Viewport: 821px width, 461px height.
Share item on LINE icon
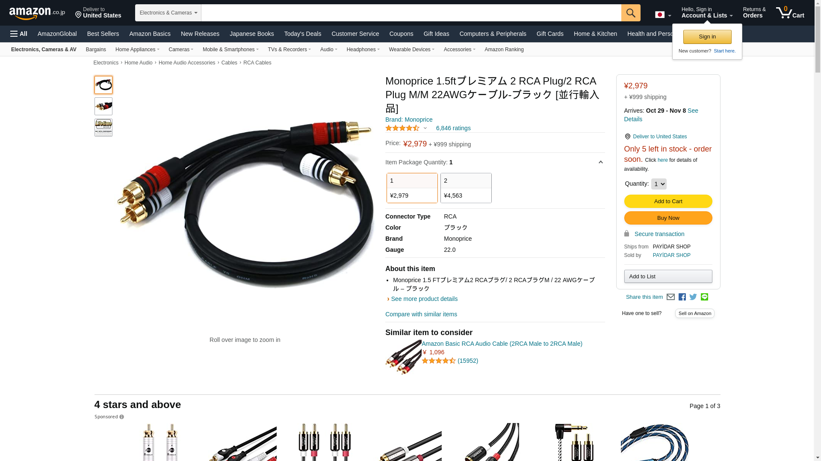[704, 297]
